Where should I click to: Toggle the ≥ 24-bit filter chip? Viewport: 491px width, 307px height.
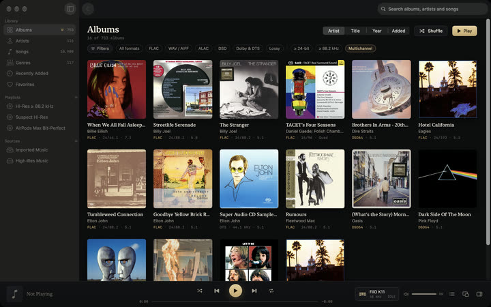pyautogui.click(x=301, y=48)
